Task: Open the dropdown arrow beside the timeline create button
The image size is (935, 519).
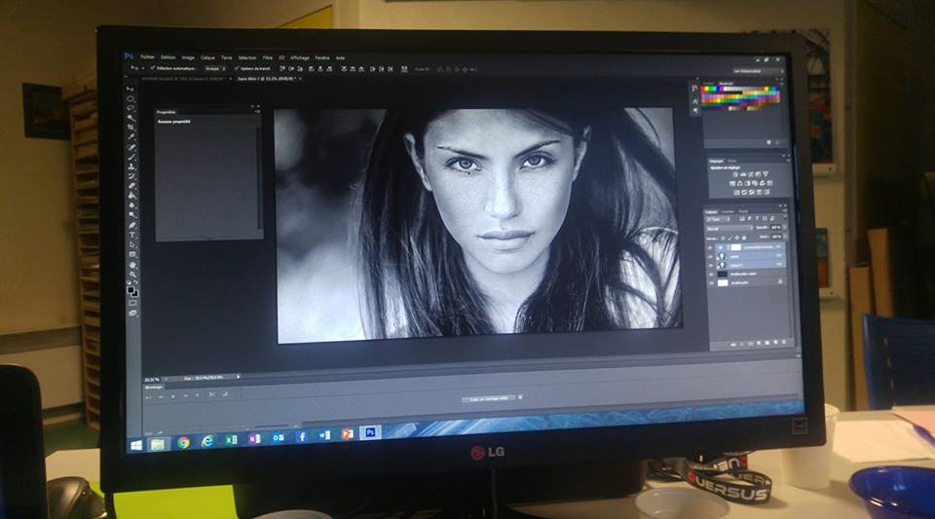Action: coord(520,397)
